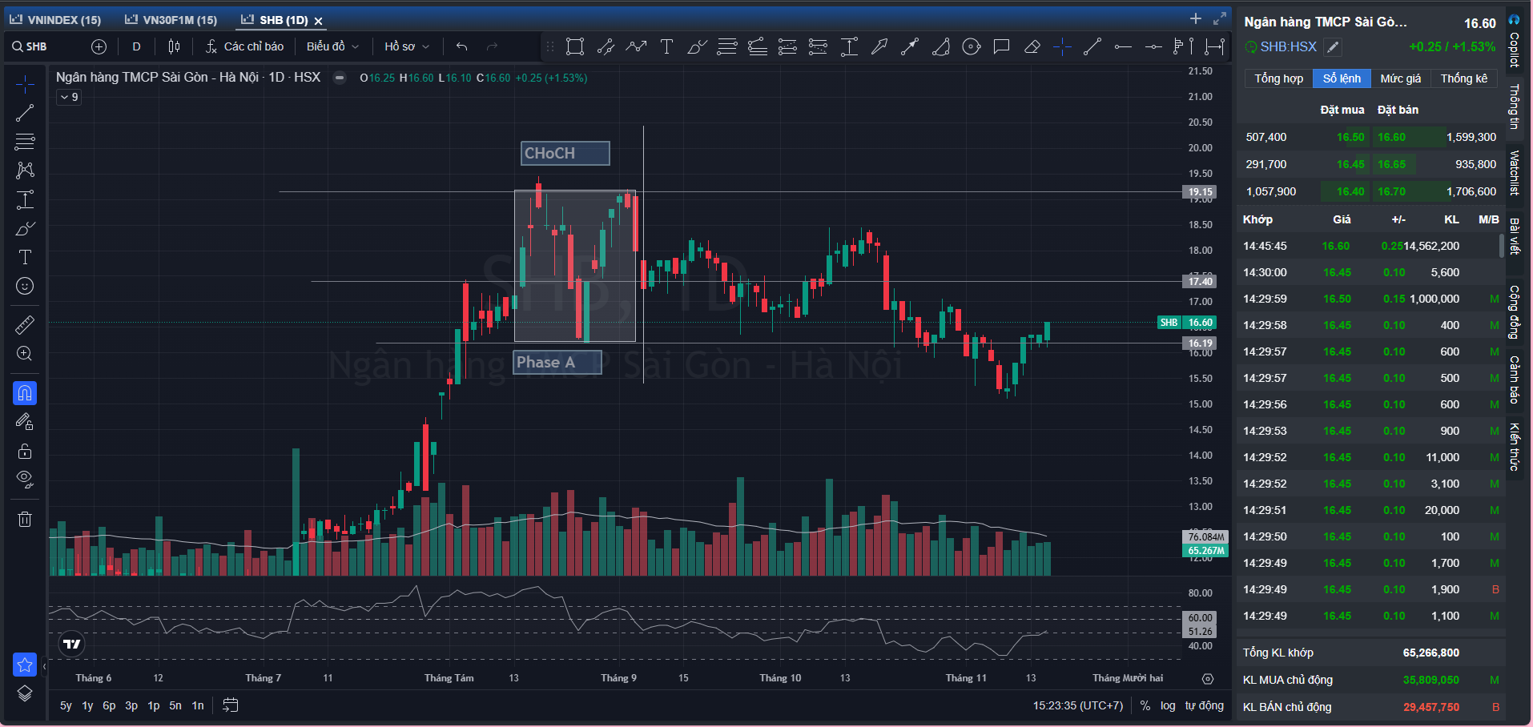Open the Cảnh báo side panel
This screenshot has height=727, width=1533.
coord(1514,380)
